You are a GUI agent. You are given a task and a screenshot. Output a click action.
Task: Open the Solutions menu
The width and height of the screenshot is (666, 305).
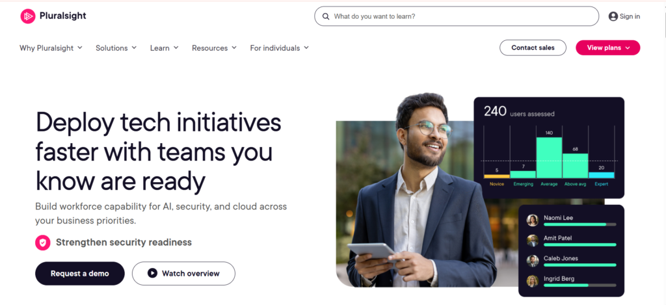(116, 48)
